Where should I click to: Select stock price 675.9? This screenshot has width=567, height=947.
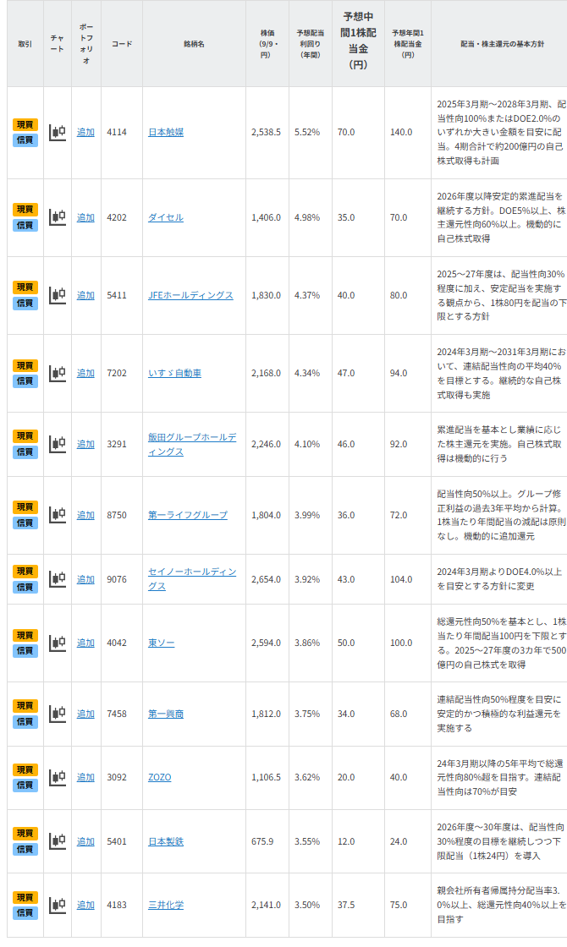point(262,841)
